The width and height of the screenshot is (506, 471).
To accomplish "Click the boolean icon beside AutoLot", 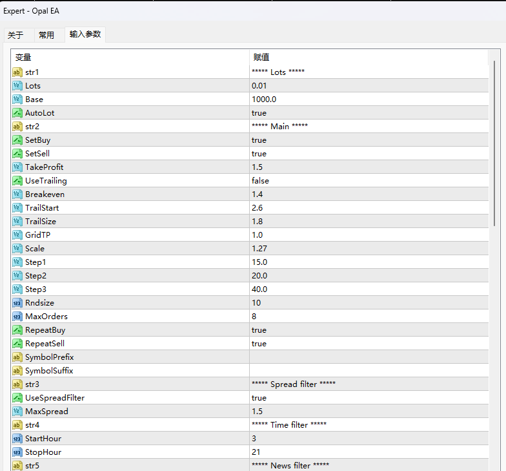I will [x=17, y=113].
